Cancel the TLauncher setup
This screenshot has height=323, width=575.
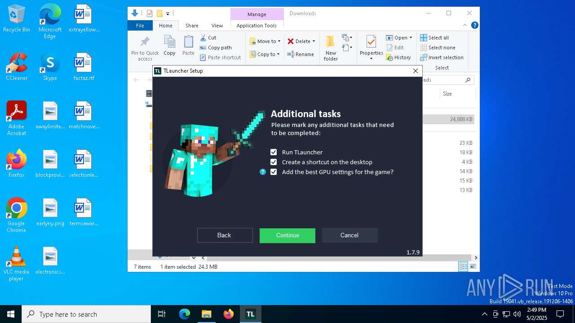[349, 235]
